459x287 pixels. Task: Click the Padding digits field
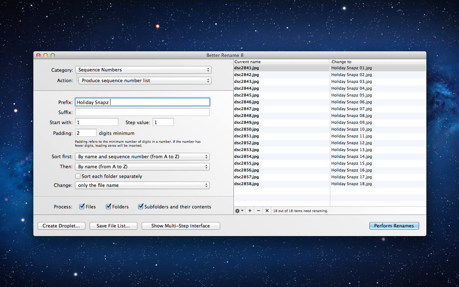tap(86, 133)
